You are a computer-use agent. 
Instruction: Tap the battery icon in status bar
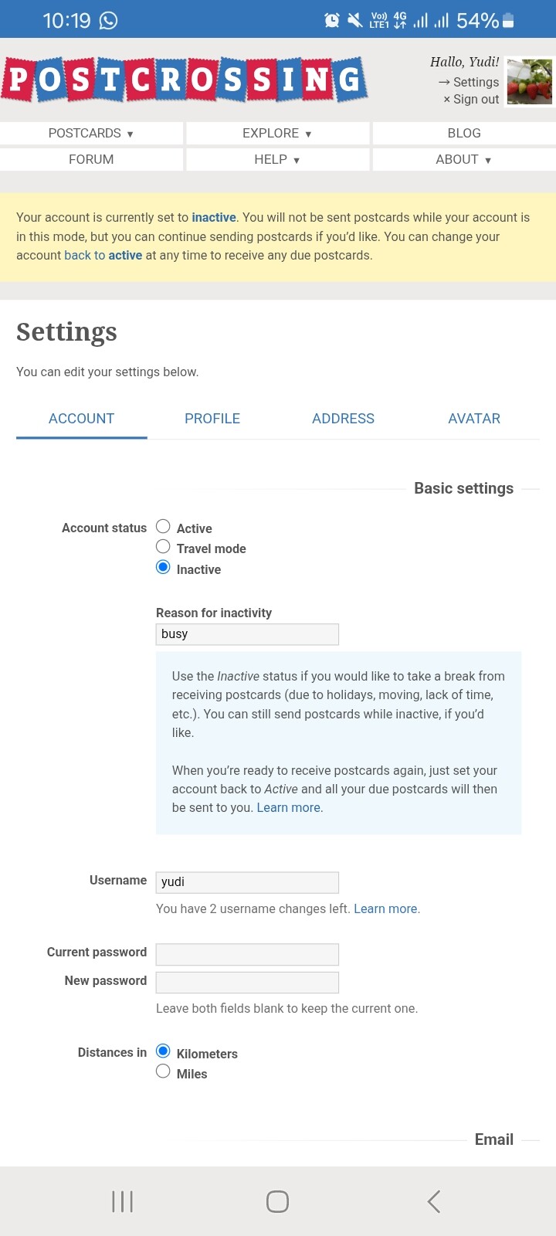[x=508, y=20]
